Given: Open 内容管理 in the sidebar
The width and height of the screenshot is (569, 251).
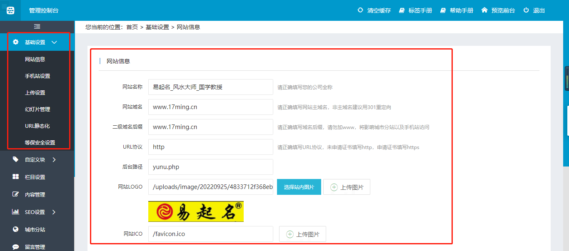Looking at the screenshot, I should click(35, 194).
